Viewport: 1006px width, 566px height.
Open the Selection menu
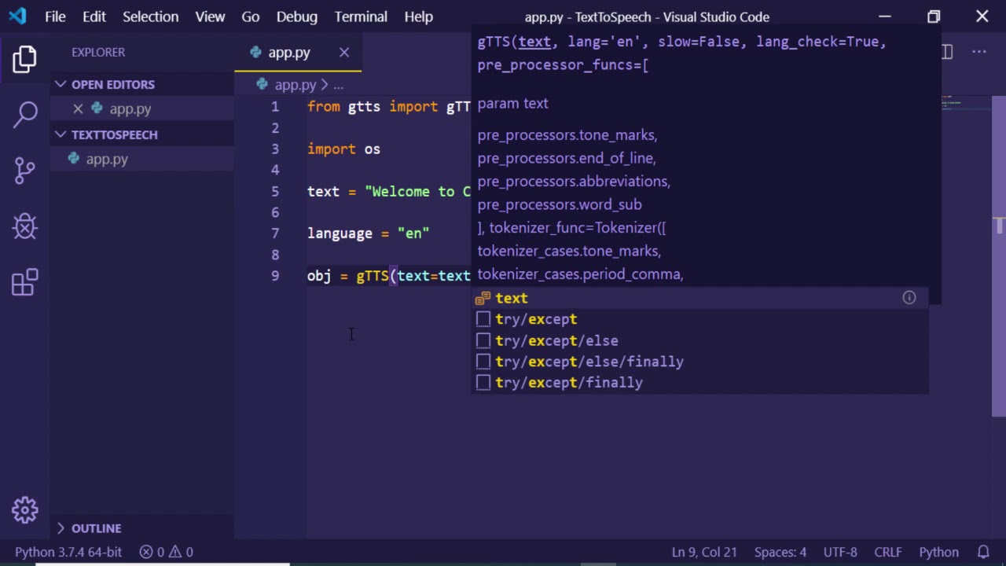[150, 17]
